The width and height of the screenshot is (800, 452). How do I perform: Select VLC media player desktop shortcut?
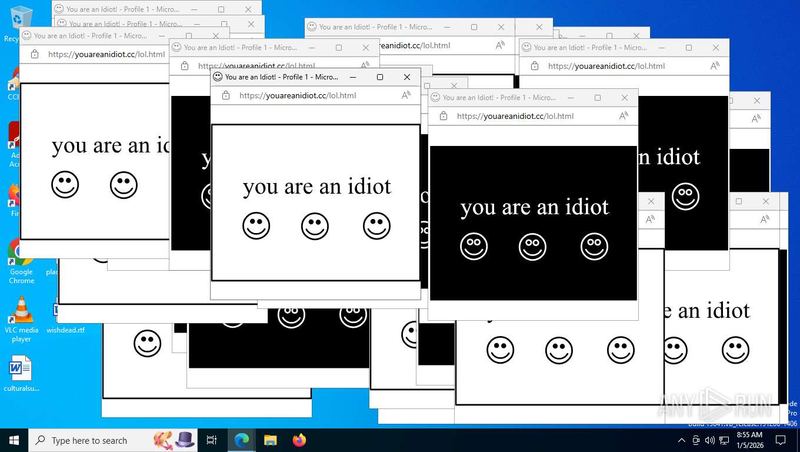pyautogui.click(x=22, y=319)
